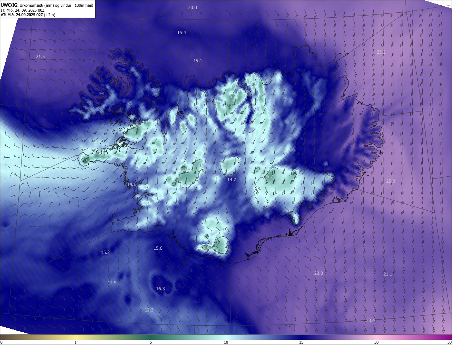Click the 12.3 value label near the bottom

[x=149, y=310]
